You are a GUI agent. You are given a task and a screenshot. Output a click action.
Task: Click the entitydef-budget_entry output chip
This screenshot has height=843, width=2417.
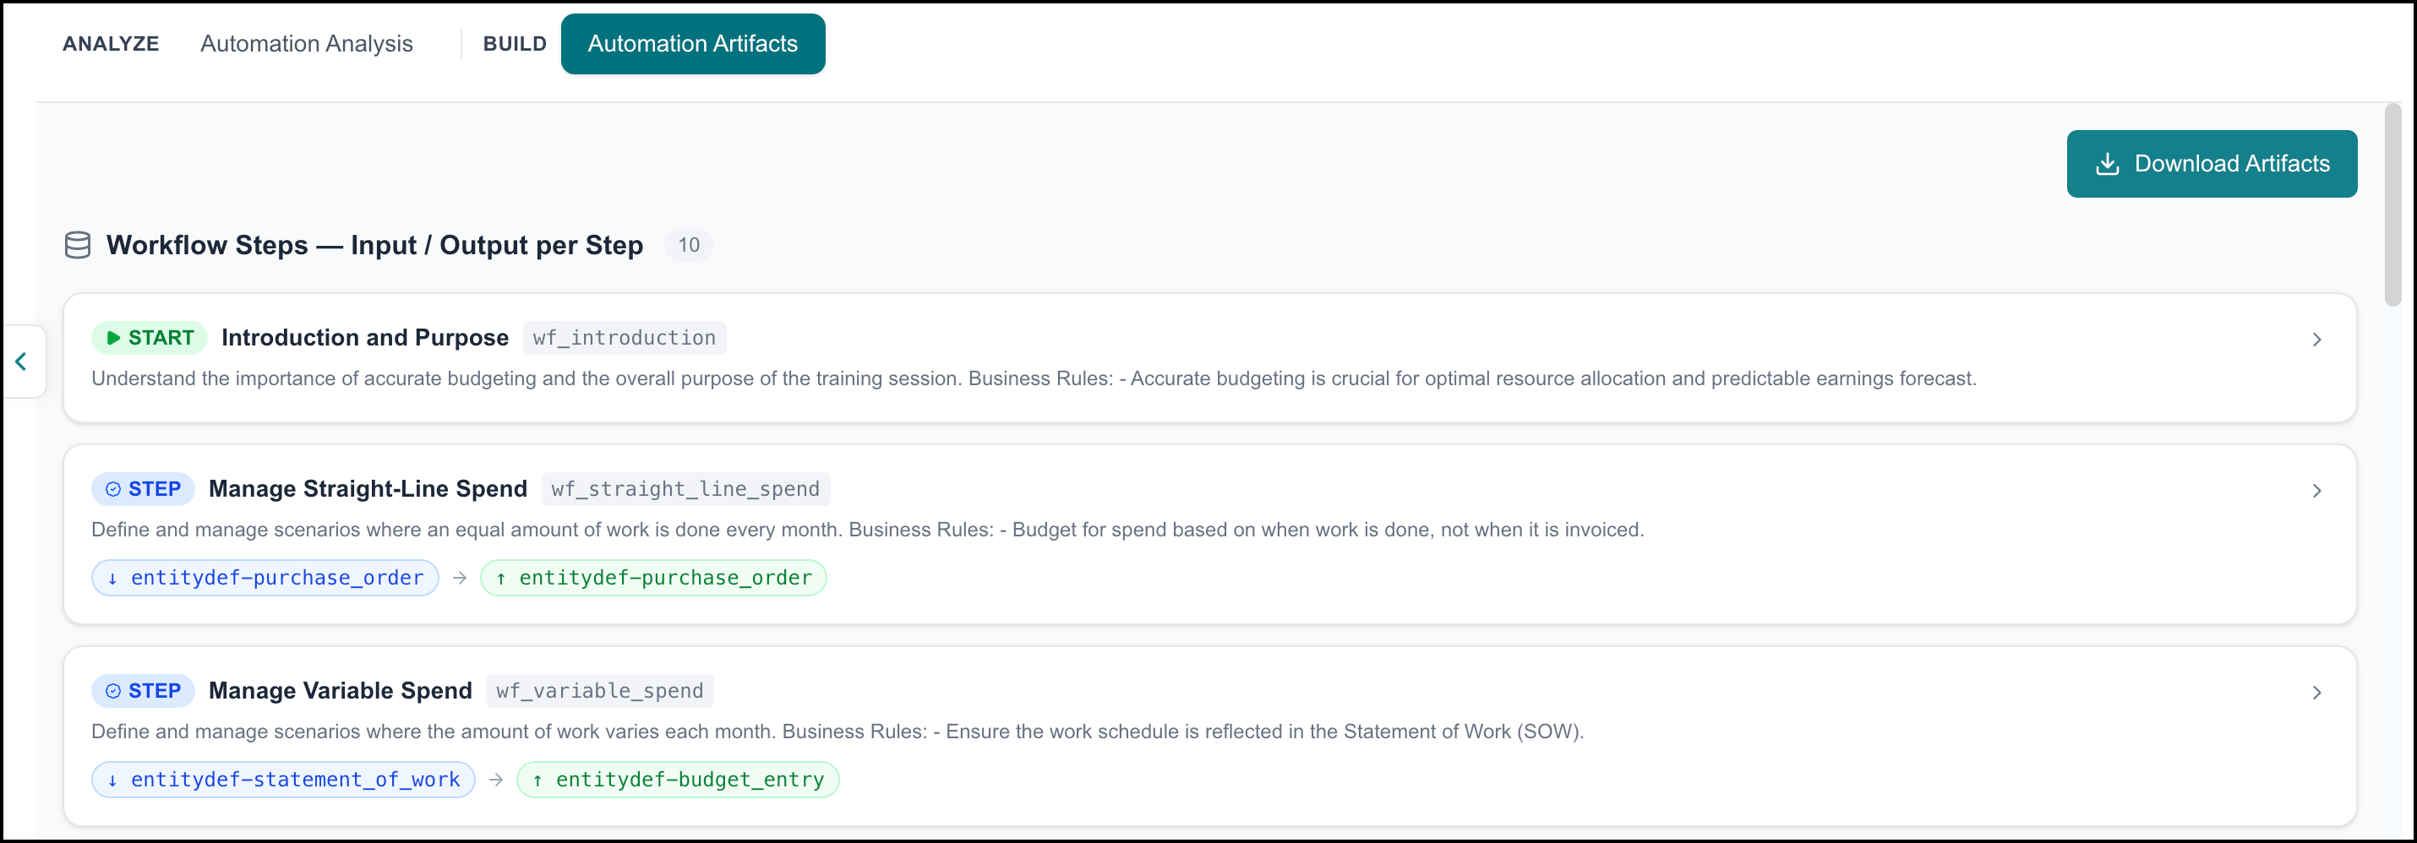[x=678, y=780]
